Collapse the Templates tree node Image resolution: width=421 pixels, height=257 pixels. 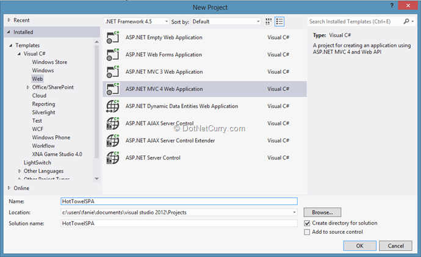tap(11, 45)
